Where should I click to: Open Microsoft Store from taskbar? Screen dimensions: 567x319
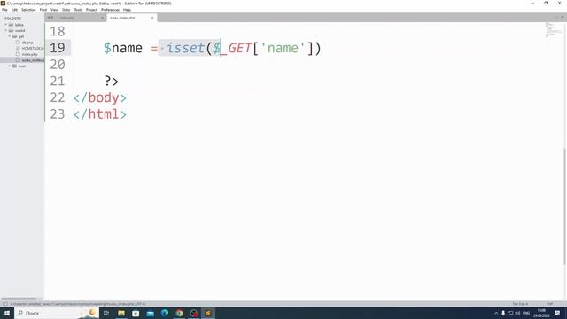(136, 313)
